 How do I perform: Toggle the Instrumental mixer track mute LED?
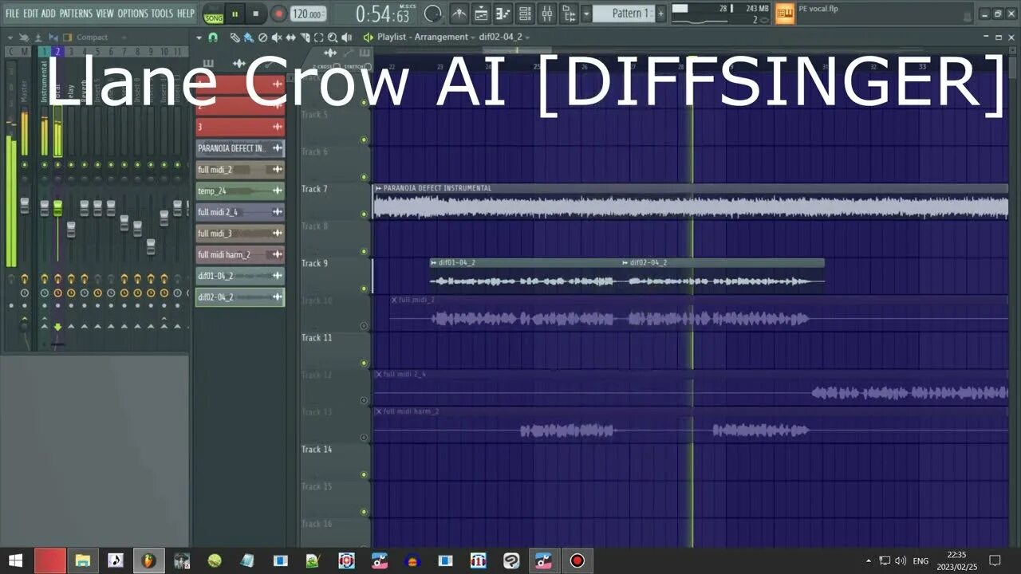pos(44,165)
